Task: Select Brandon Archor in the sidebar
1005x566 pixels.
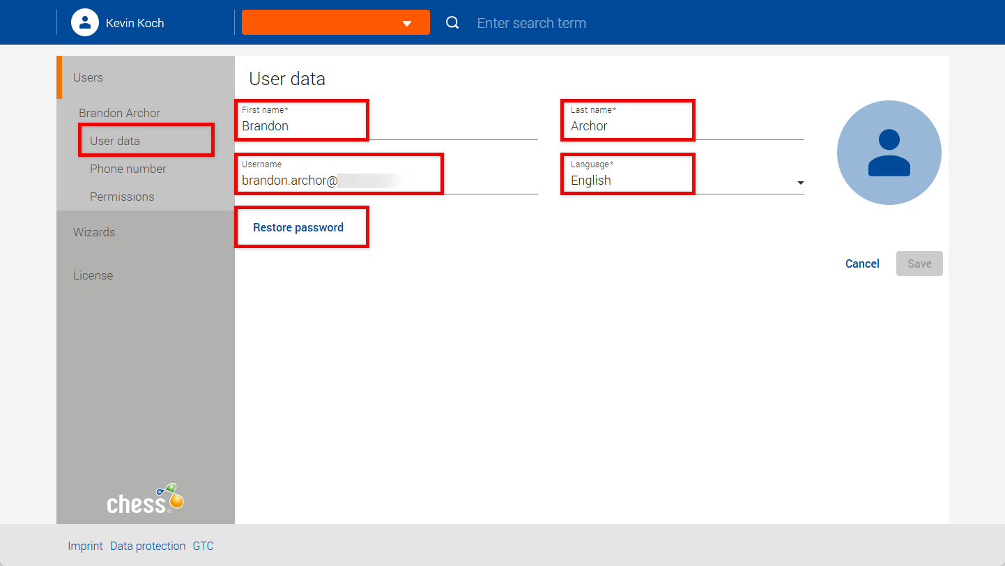Action: [119, 113]
